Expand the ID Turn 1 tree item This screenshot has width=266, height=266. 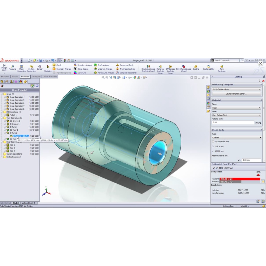[x=5, y=127]
